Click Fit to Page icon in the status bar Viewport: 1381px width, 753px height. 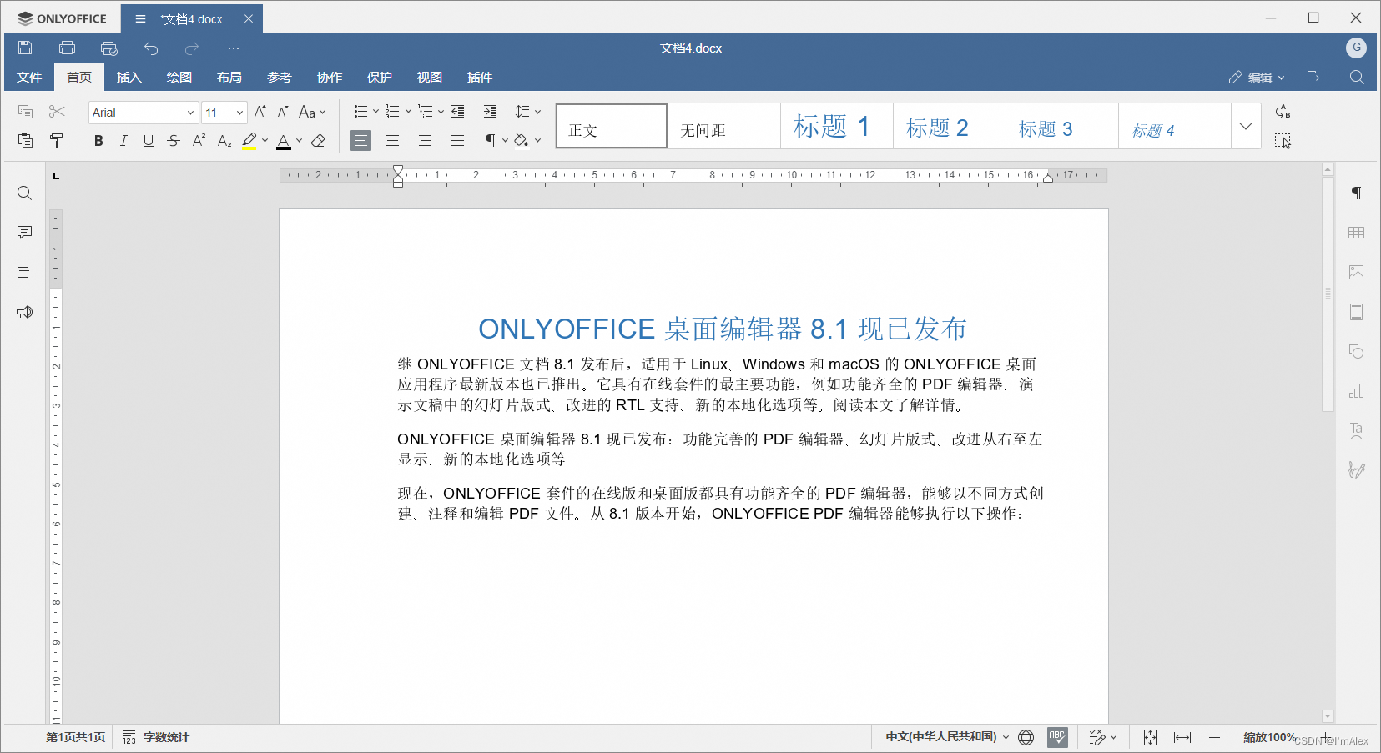(1150, 737)
